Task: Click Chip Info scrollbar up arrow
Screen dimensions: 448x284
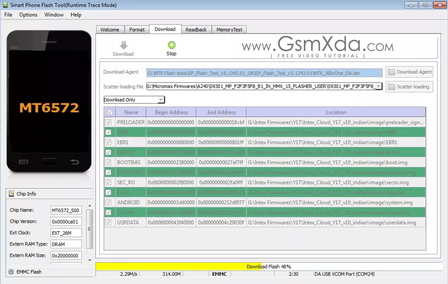Action: [90, 206]
